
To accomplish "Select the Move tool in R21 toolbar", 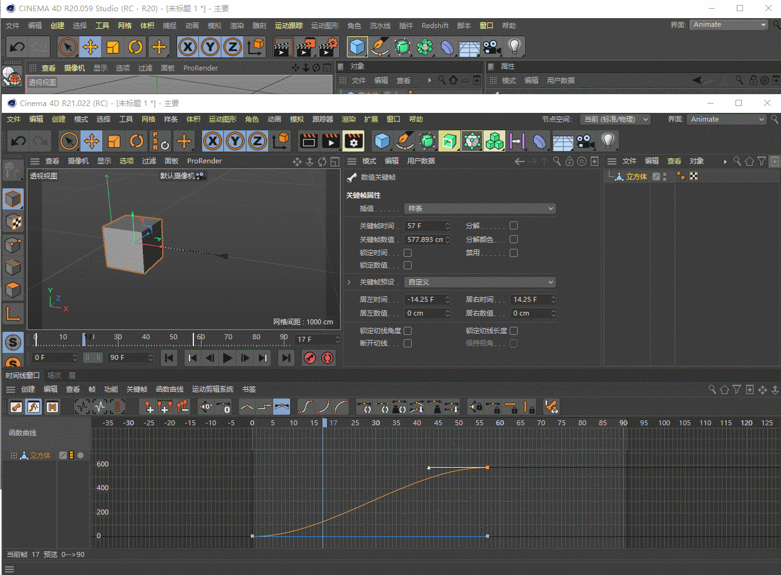I will (x=92, y=142).
